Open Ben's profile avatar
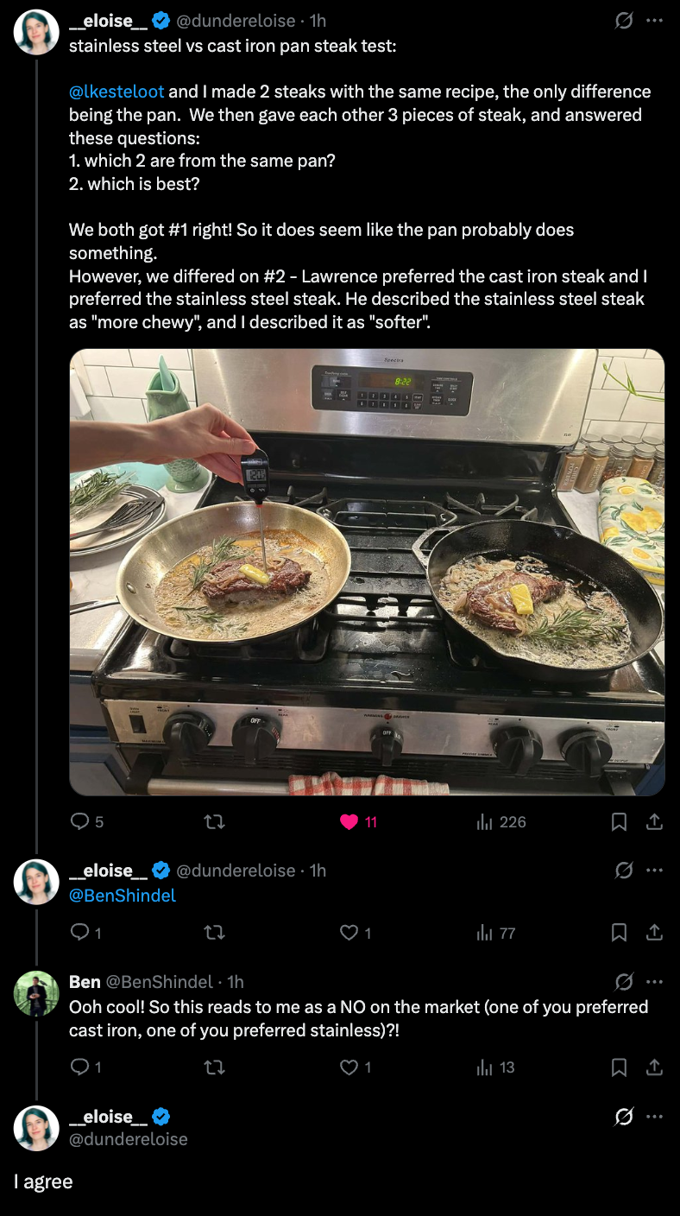The image size is (680, 1216). pyautogui.click(x=36, y=992)
